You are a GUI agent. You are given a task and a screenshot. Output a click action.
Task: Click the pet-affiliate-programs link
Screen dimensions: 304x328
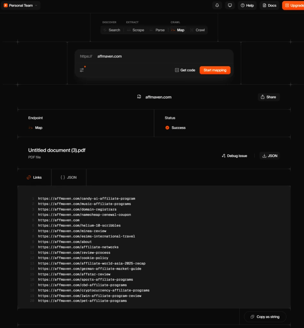pyautogui.click(x=82, y=301)
